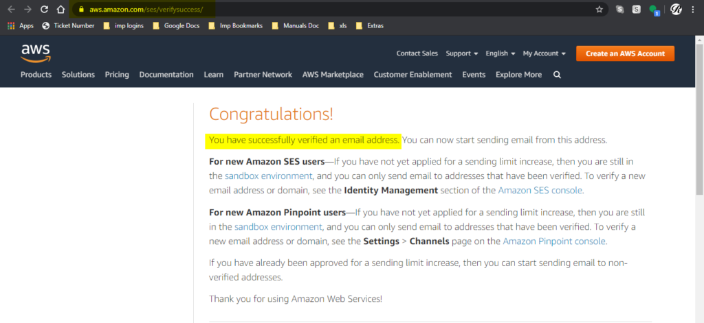This screenshot has height=323, width=704.
Task: Click the green extension icon with badge
Action: tap(654, 10)
